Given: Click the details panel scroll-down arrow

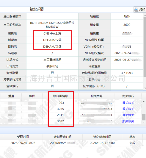Looking at the screenshot, I should point(145,88).
